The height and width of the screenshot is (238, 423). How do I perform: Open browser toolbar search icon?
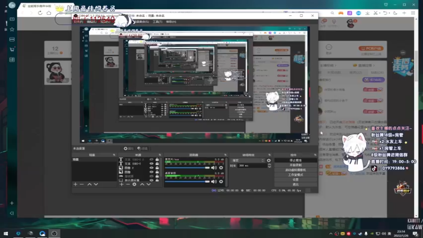coord(333,13)
